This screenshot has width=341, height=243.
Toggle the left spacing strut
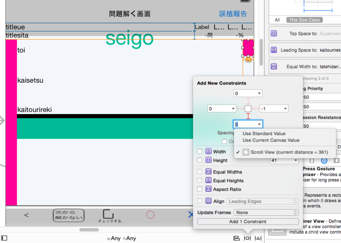pos(241,108)
